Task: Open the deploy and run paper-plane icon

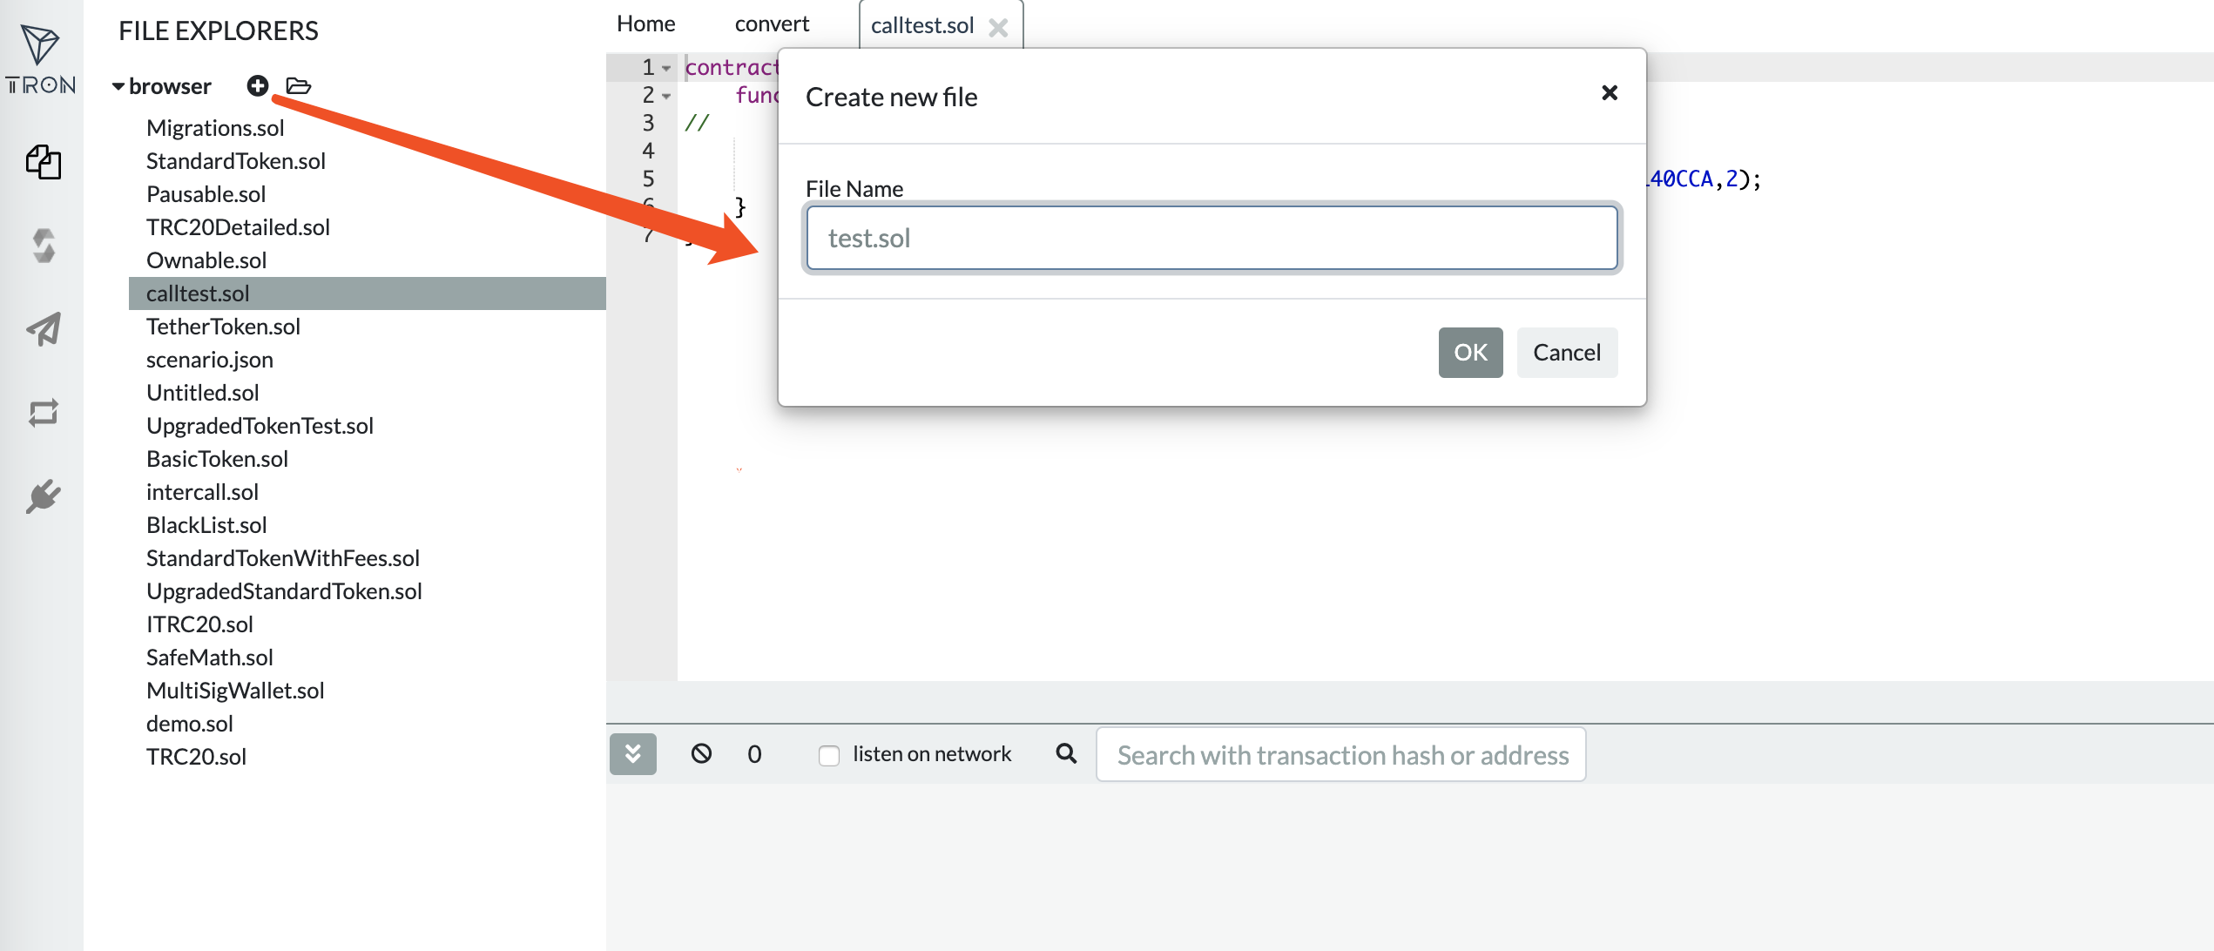Action: (x=43, y=329)
